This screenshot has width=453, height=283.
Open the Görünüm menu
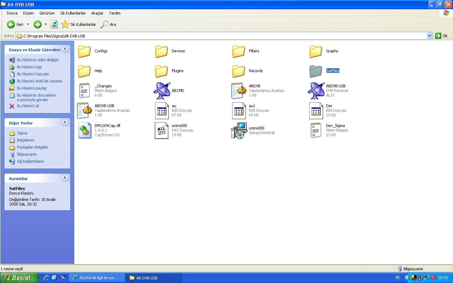[x=47, y=13]
